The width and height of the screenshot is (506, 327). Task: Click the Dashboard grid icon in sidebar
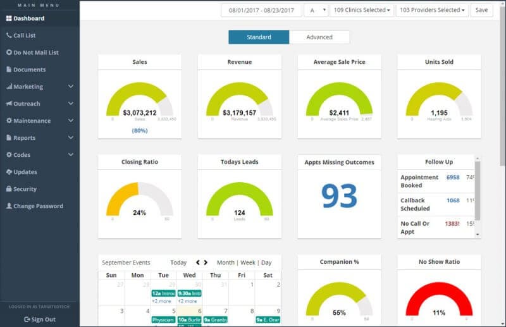[x=9, y=18]
